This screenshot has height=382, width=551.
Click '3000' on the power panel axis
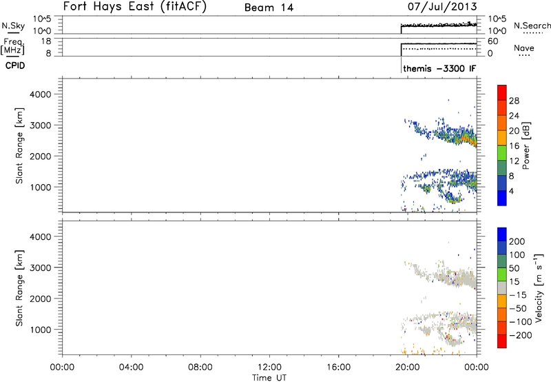(x=40, y=125)
